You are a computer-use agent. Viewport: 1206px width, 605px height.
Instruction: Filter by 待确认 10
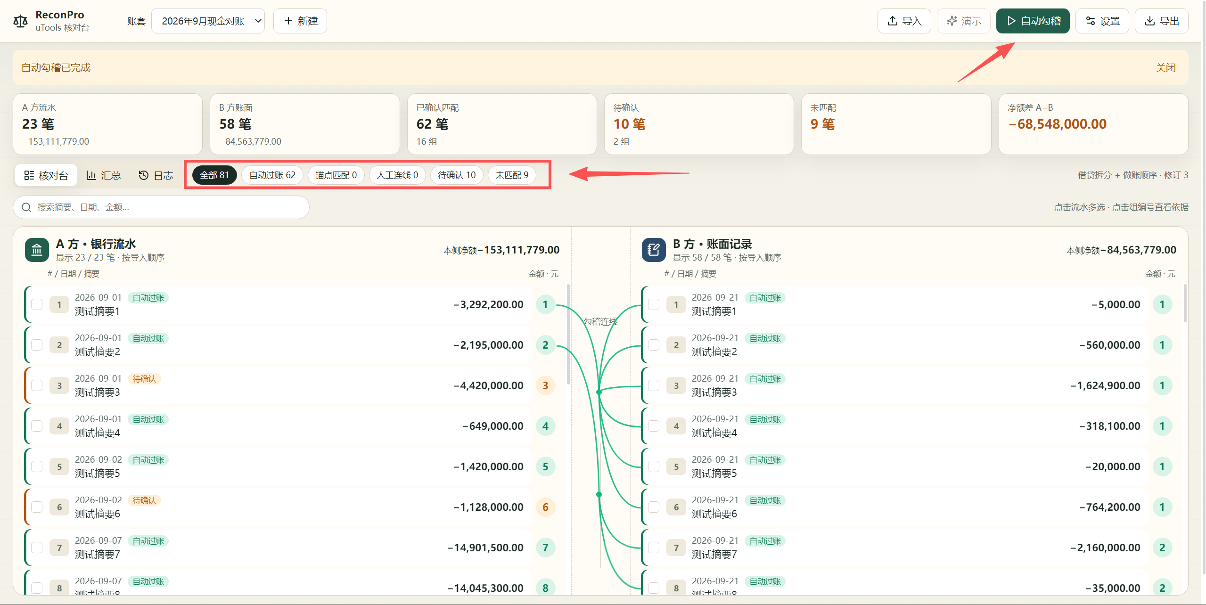[x=457, y=175]
